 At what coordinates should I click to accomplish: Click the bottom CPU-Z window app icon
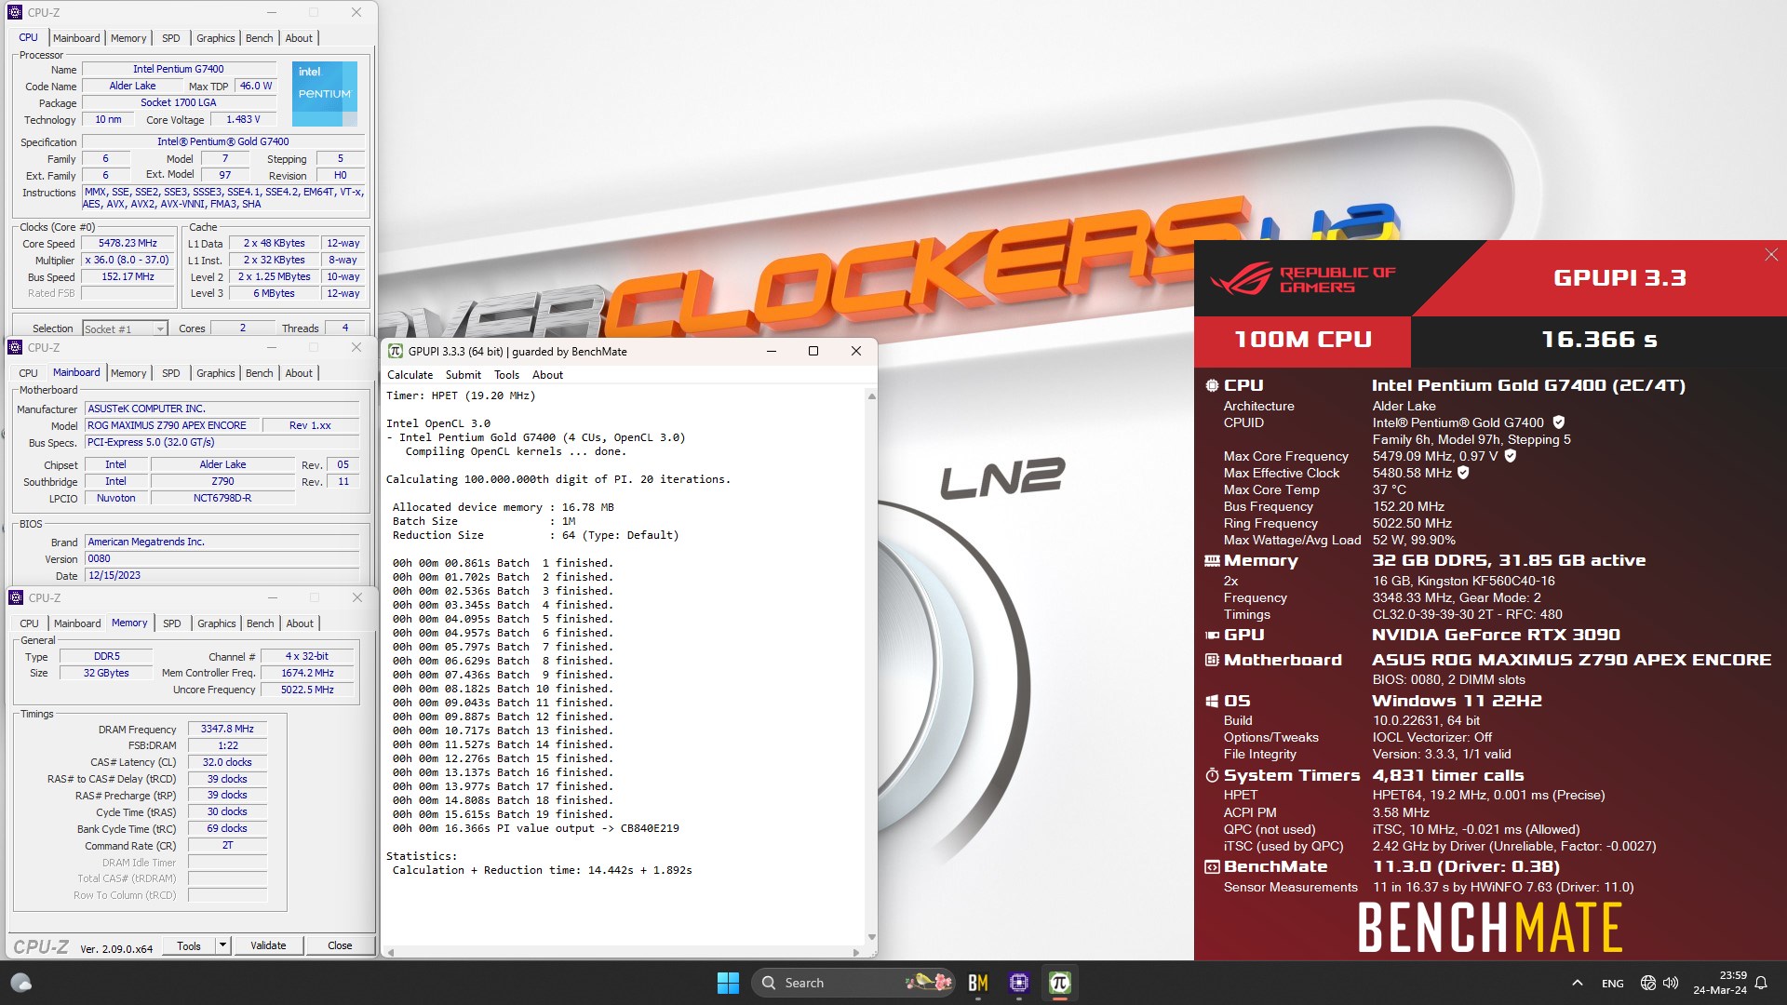point(16,597)
